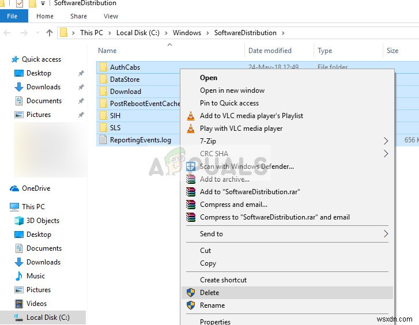Screen dimensions: 419x325
Task: Expand the 7-Zip submenu arrow
Action: pyautogui.click(x=386, y=141)
